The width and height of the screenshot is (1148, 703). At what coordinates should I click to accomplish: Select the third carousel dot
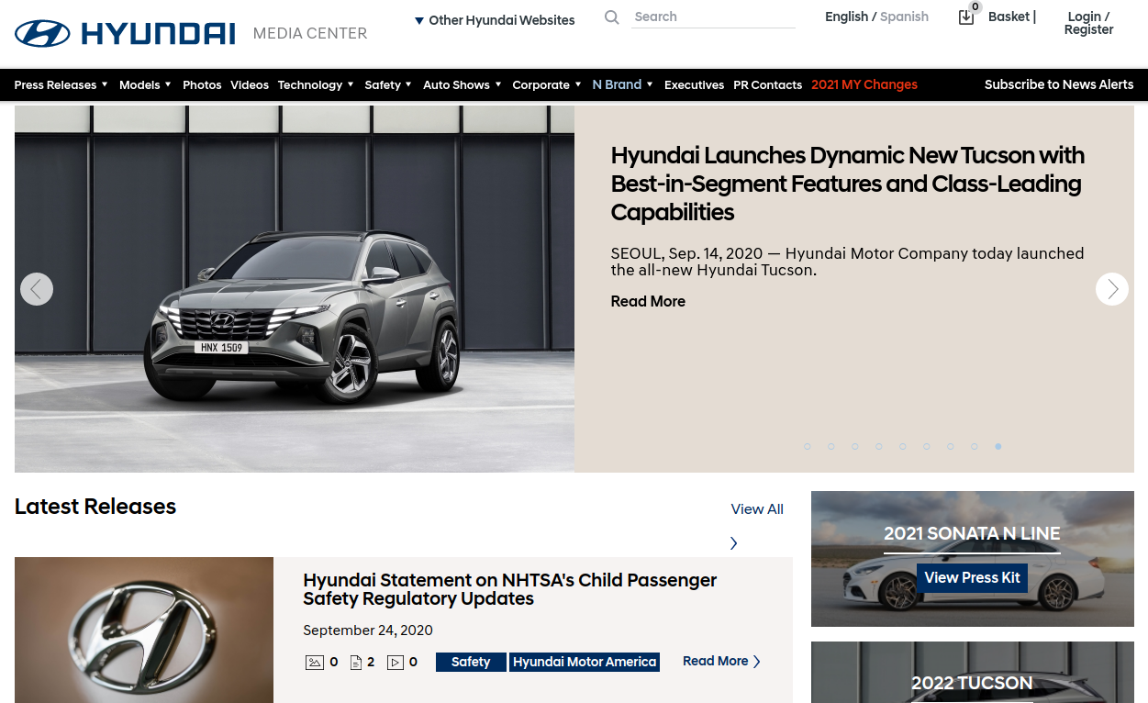click(x=855, y=447)
